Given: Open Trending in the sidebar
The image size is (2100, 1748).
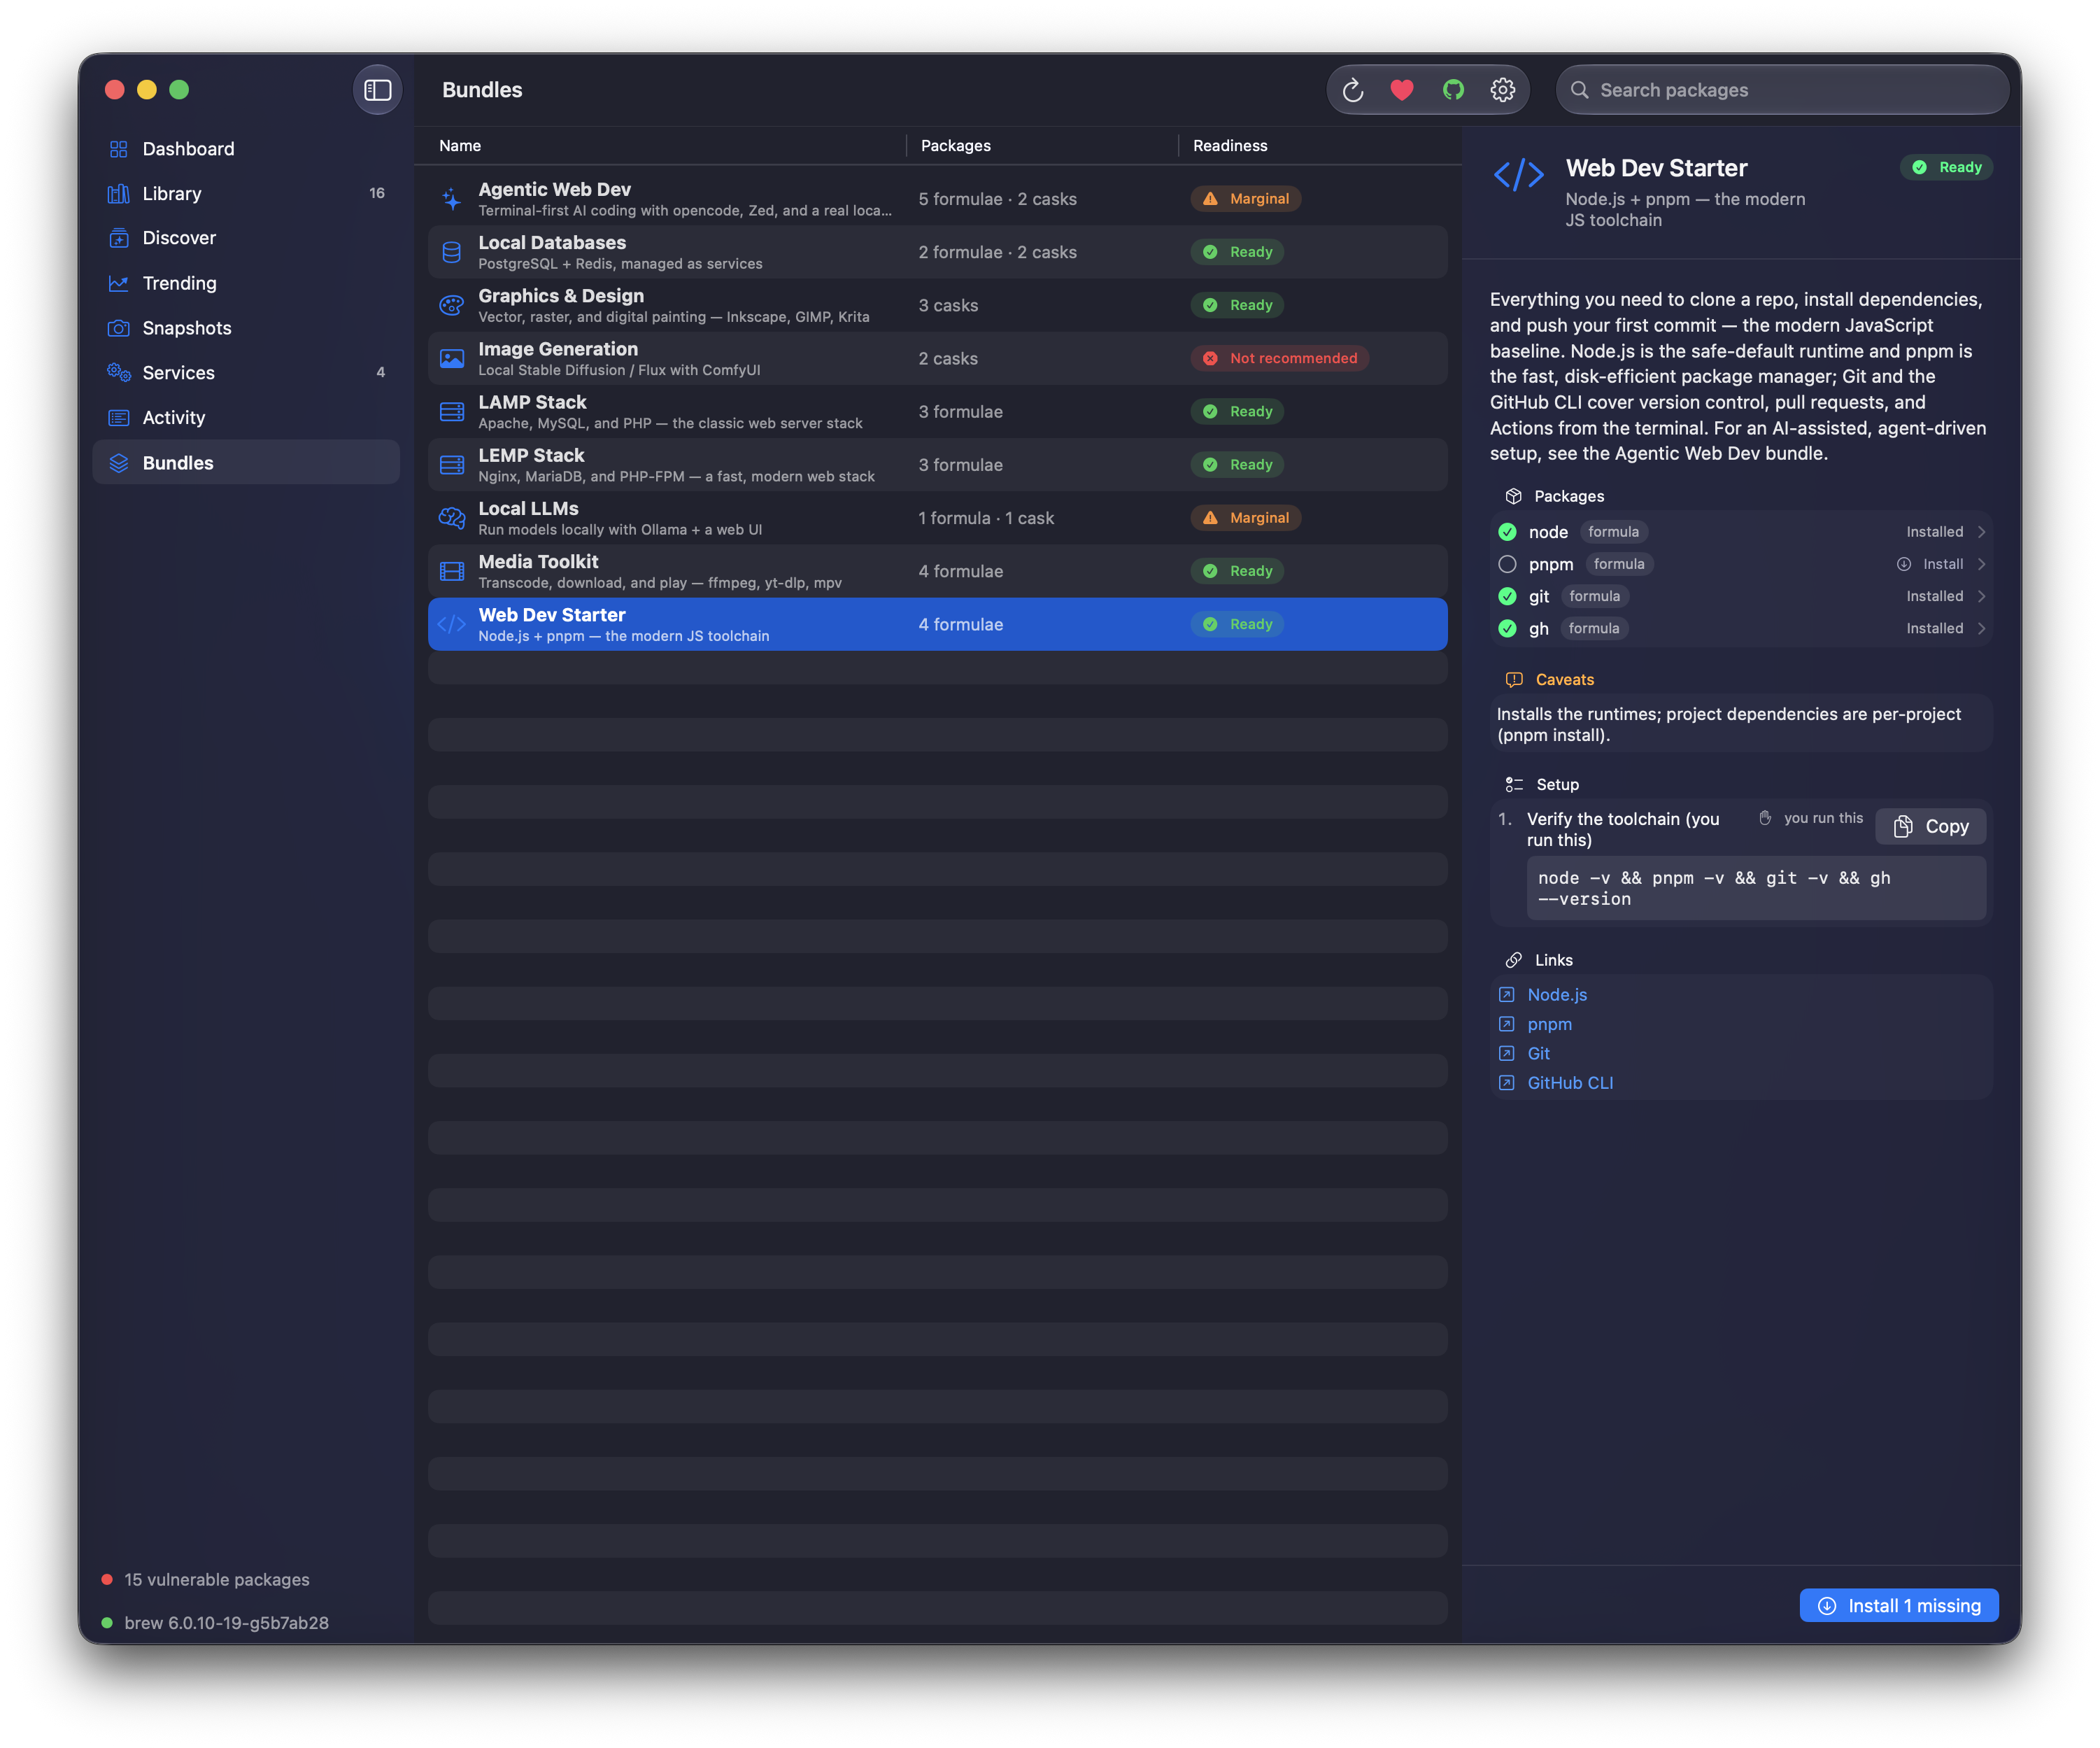Looking at the screenshot, I should coord(246,283).
